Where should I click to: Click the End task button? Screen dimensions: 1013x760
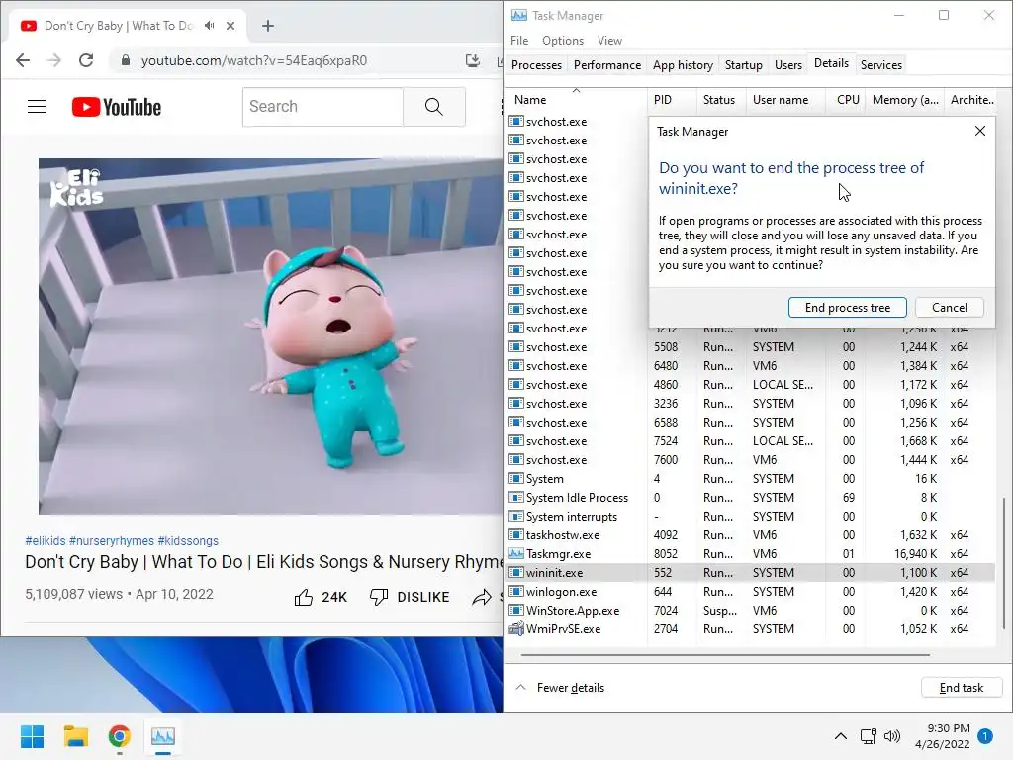click(x=962, y=688)
